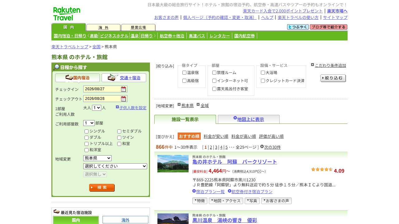Click the 絞り込む filter button

(333, 78)
